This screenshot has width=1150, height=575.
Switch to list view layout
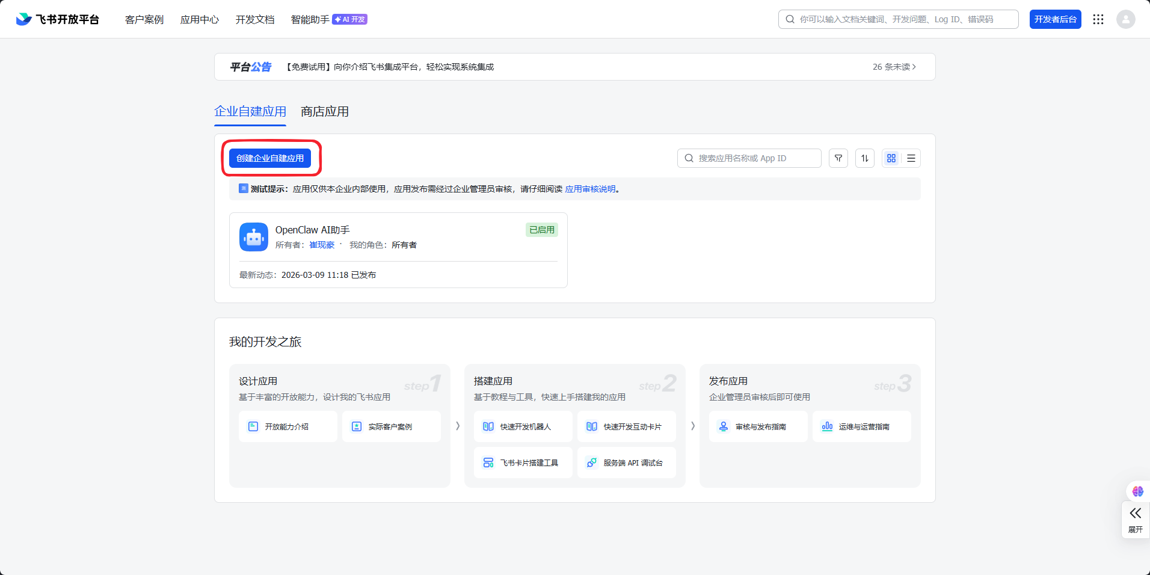coord(911,158)
